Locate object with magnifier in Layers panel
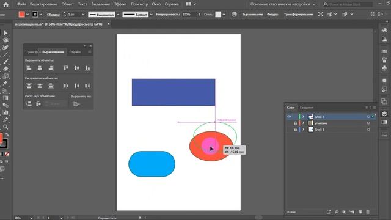391x220 pixels. point(337,212)
